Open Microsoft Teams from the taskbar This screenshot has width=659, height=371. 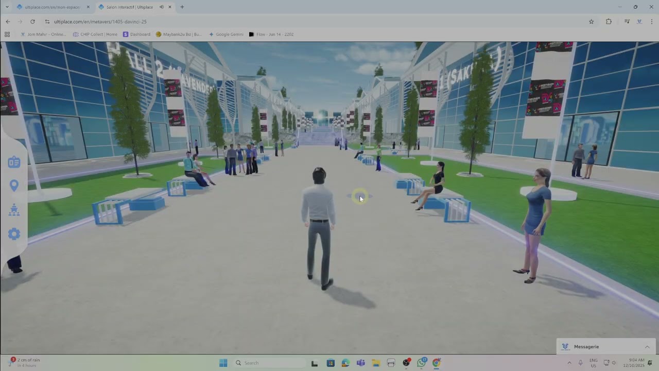click(x=360, y=363)
